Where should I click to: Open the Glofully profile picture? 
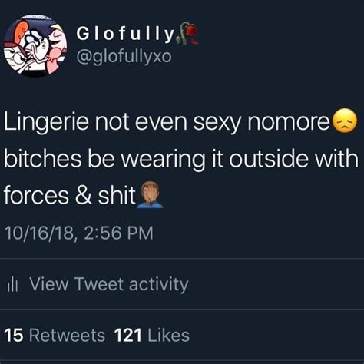tap(35, 45)
